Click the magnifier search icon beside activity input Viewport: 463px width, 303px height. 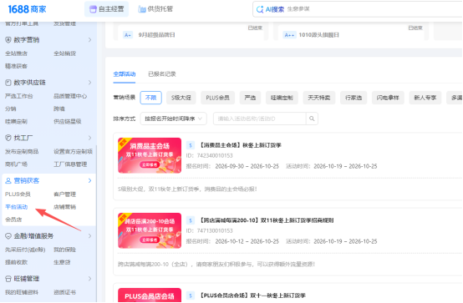[x=312, y=119]
